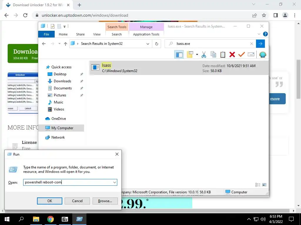The height and width of the screenshot is (225, 301).
Task: Click the Copy icon in Explorer toolbar
Action: click(x=213, y=55)
